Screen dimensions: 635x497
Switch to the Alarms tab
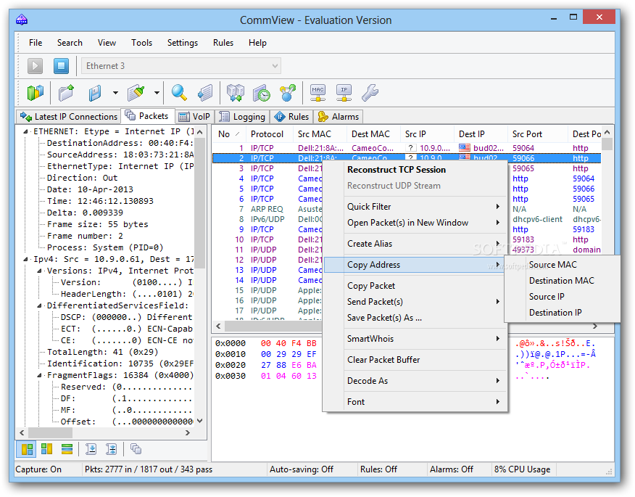pyautogui.click(x=339, y=117)
